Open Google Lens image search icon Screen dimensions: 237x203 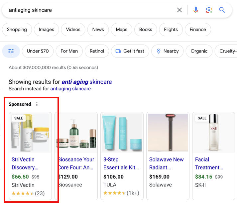[x=209, y=10]
